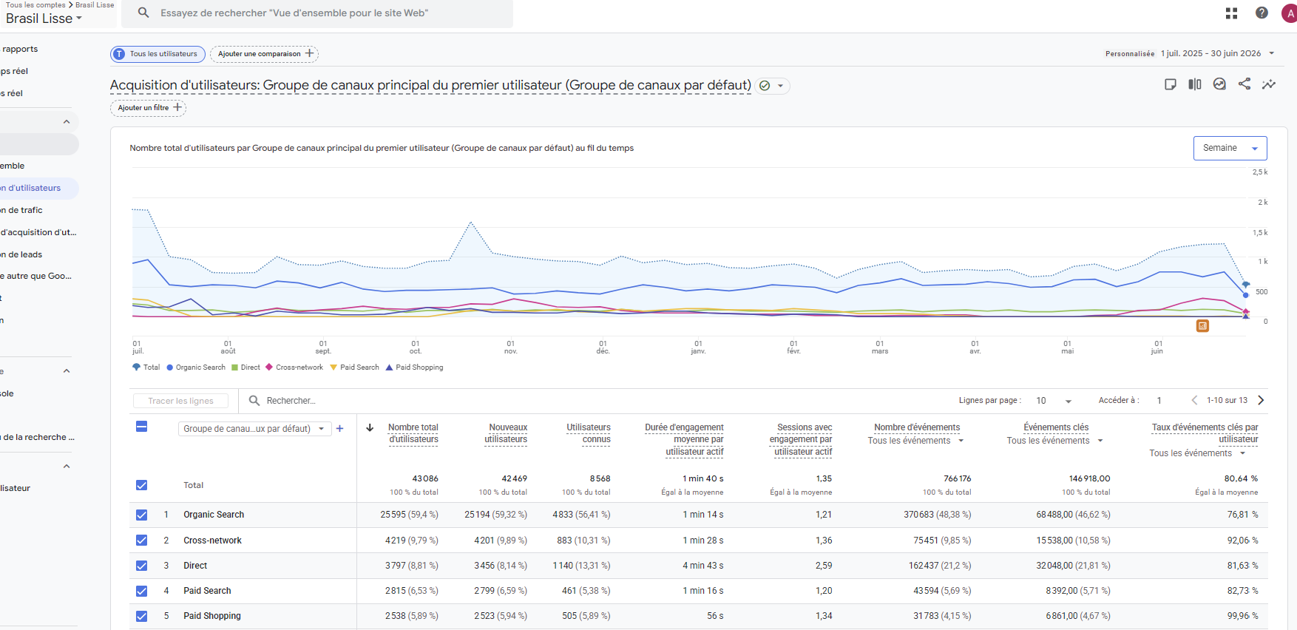
Task: Go to next page of table rows
Action: coord(1261,400)
